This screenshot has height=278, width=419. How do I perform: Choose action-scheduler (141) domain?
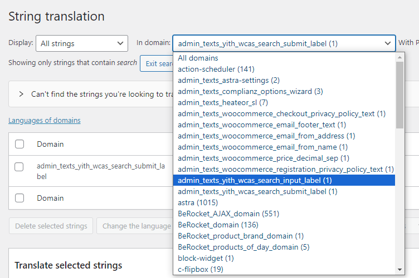pyautogui.click(x=284, y=69)
